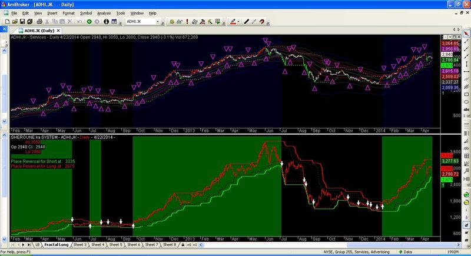Open the Analysis menu

click(104, 13)
